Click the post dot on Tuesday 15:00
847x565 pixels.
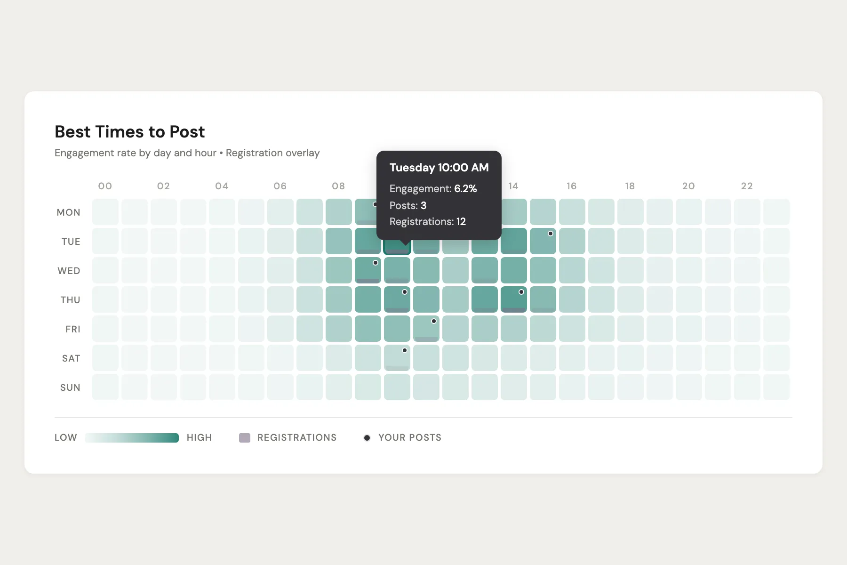pos(551,234)
